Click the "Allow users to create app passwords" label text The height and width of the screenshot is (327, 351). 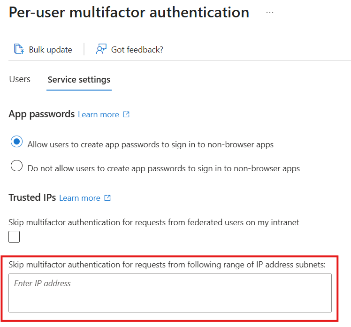point(150,144)
